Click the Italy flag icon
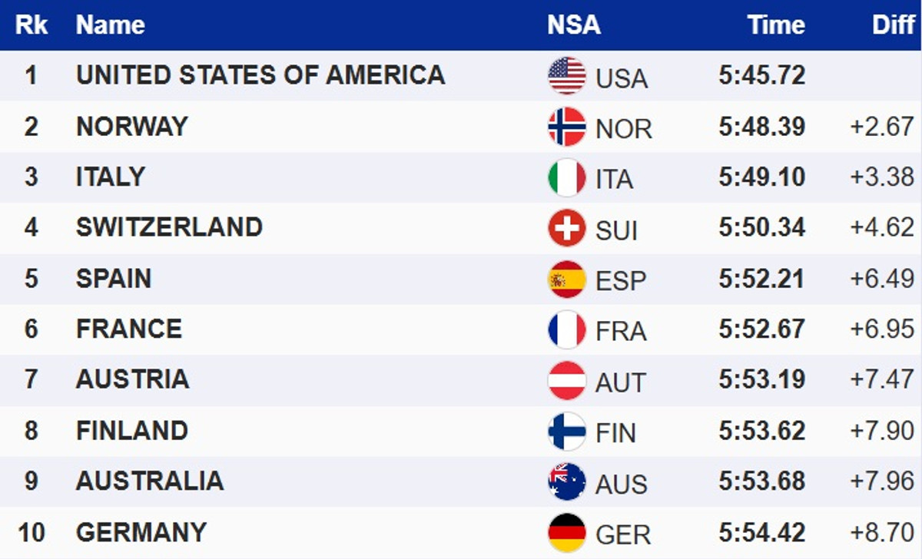Screen dimensions: 922x559 click(567, 177)
